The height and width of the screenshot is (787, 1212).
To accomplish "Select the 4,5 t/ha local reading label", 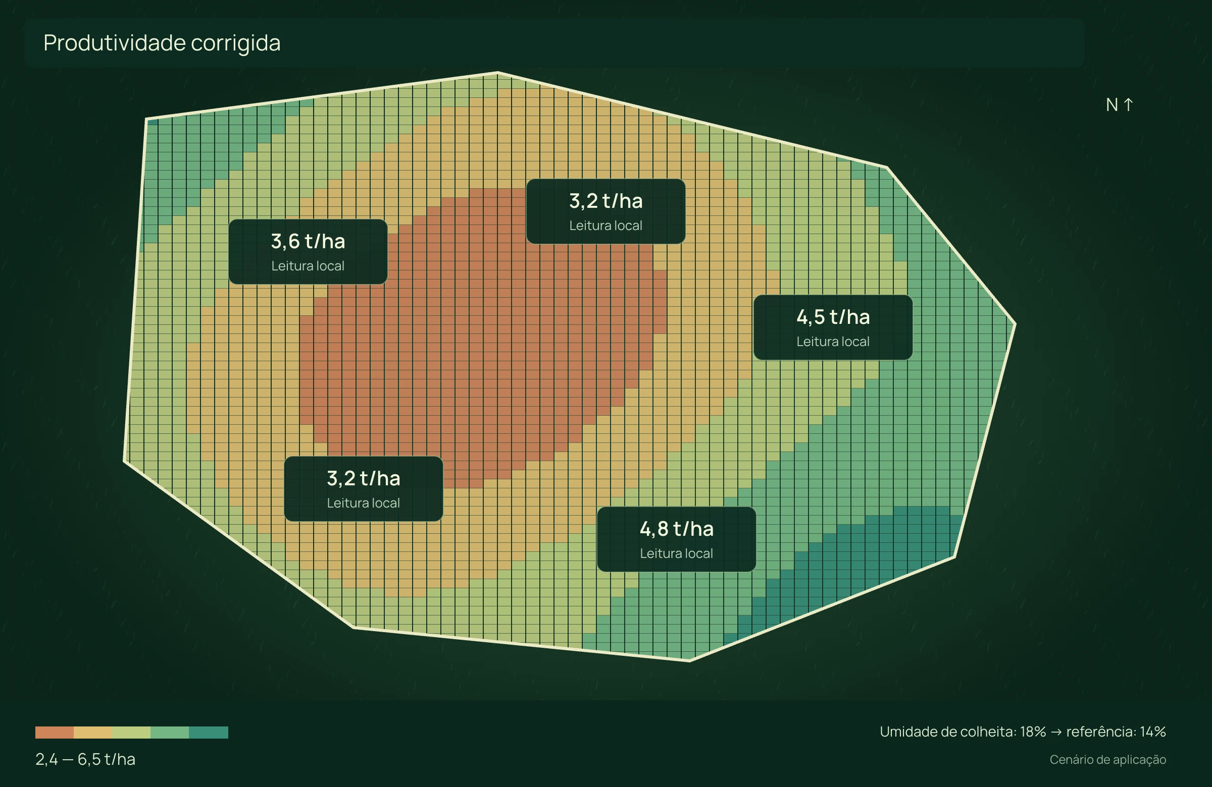I will pos(833,327).
